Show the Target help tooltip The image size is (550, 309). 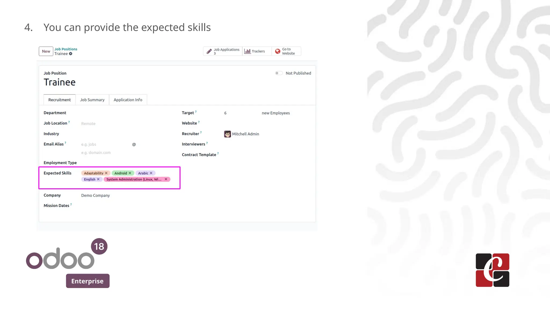click(x=196, y=111)
